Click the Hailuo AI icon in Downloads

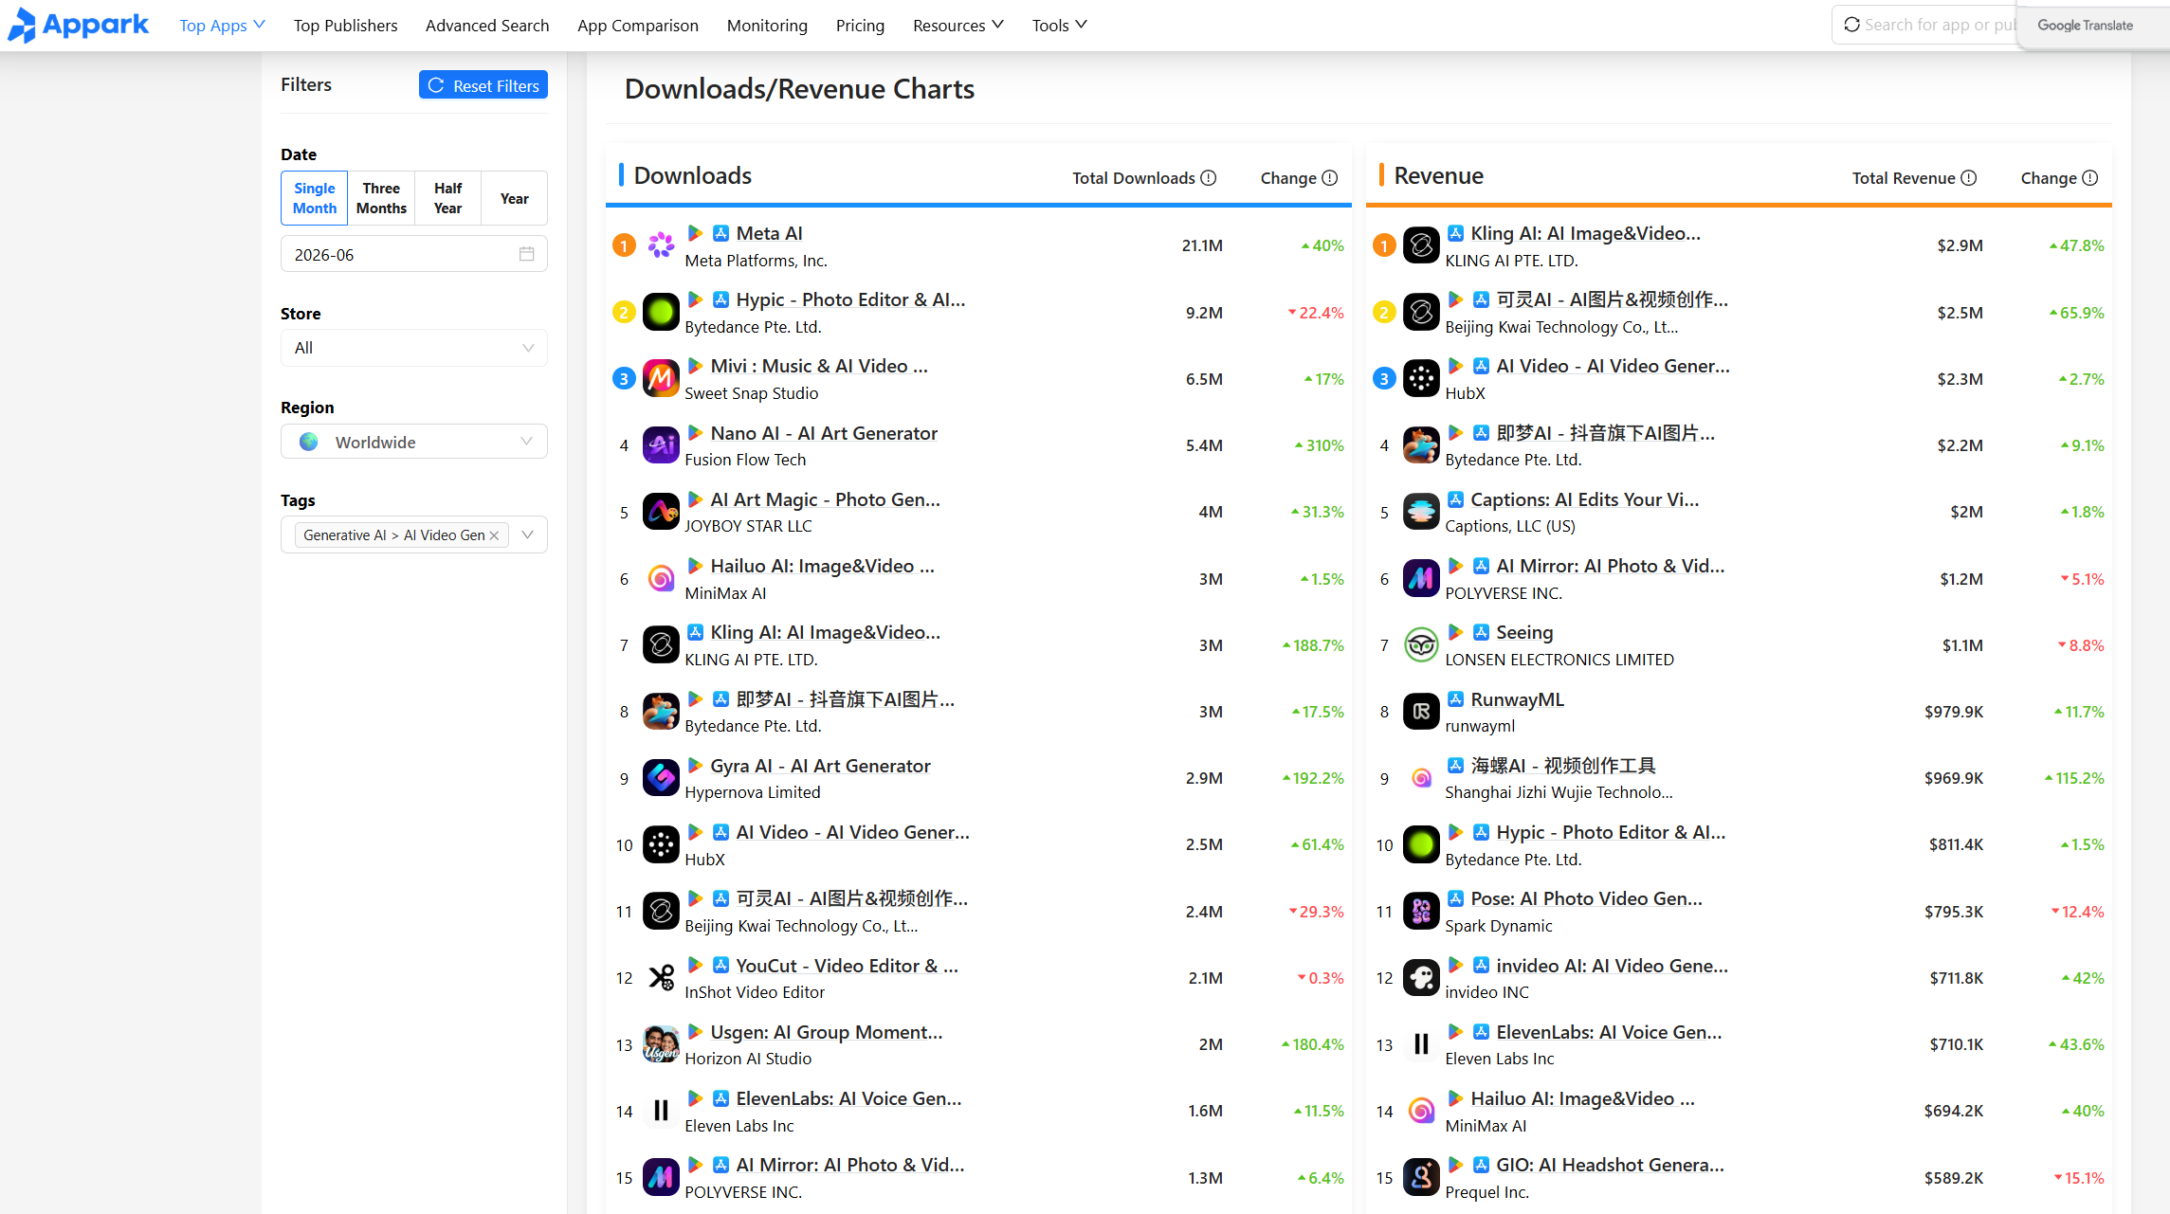pos(661,578)
